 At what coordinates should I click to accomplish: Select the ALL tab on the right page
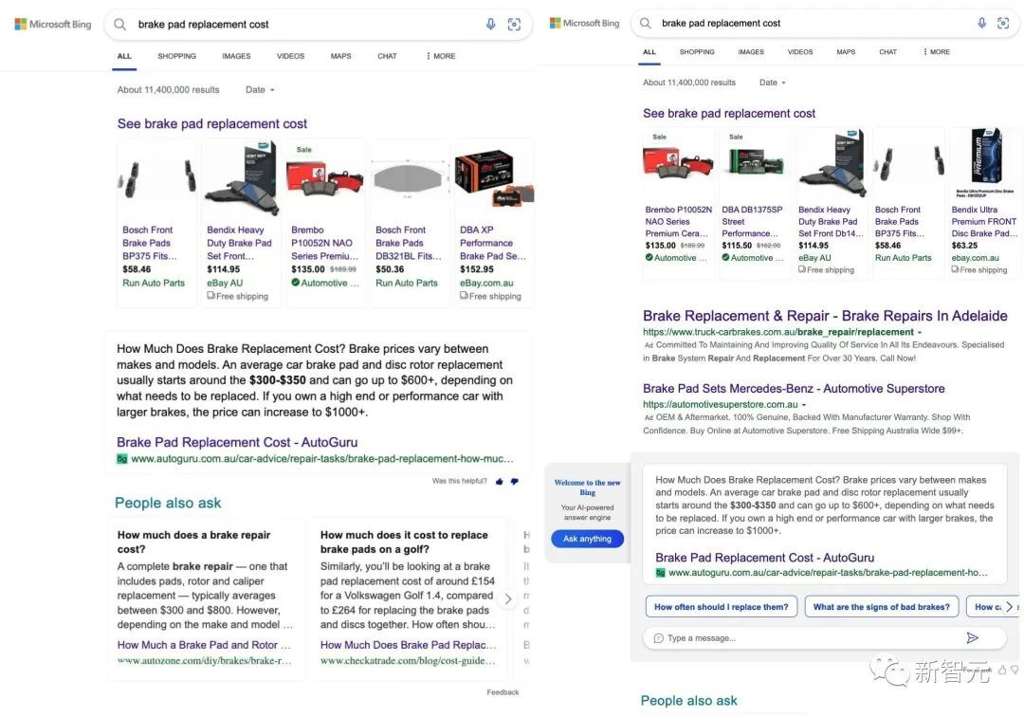click(649, 52)
